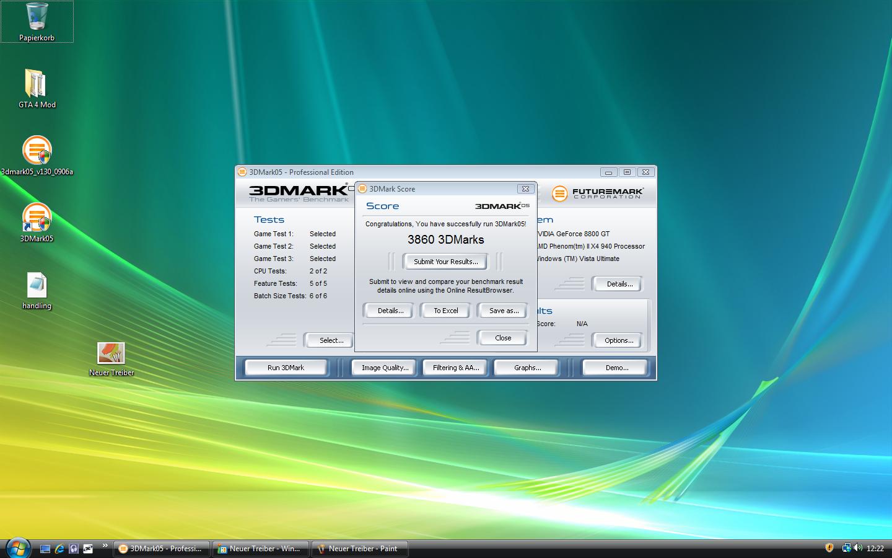Open Filtering & AA... settings
Viewport: 892px width, 558px height.
[456, 368]
